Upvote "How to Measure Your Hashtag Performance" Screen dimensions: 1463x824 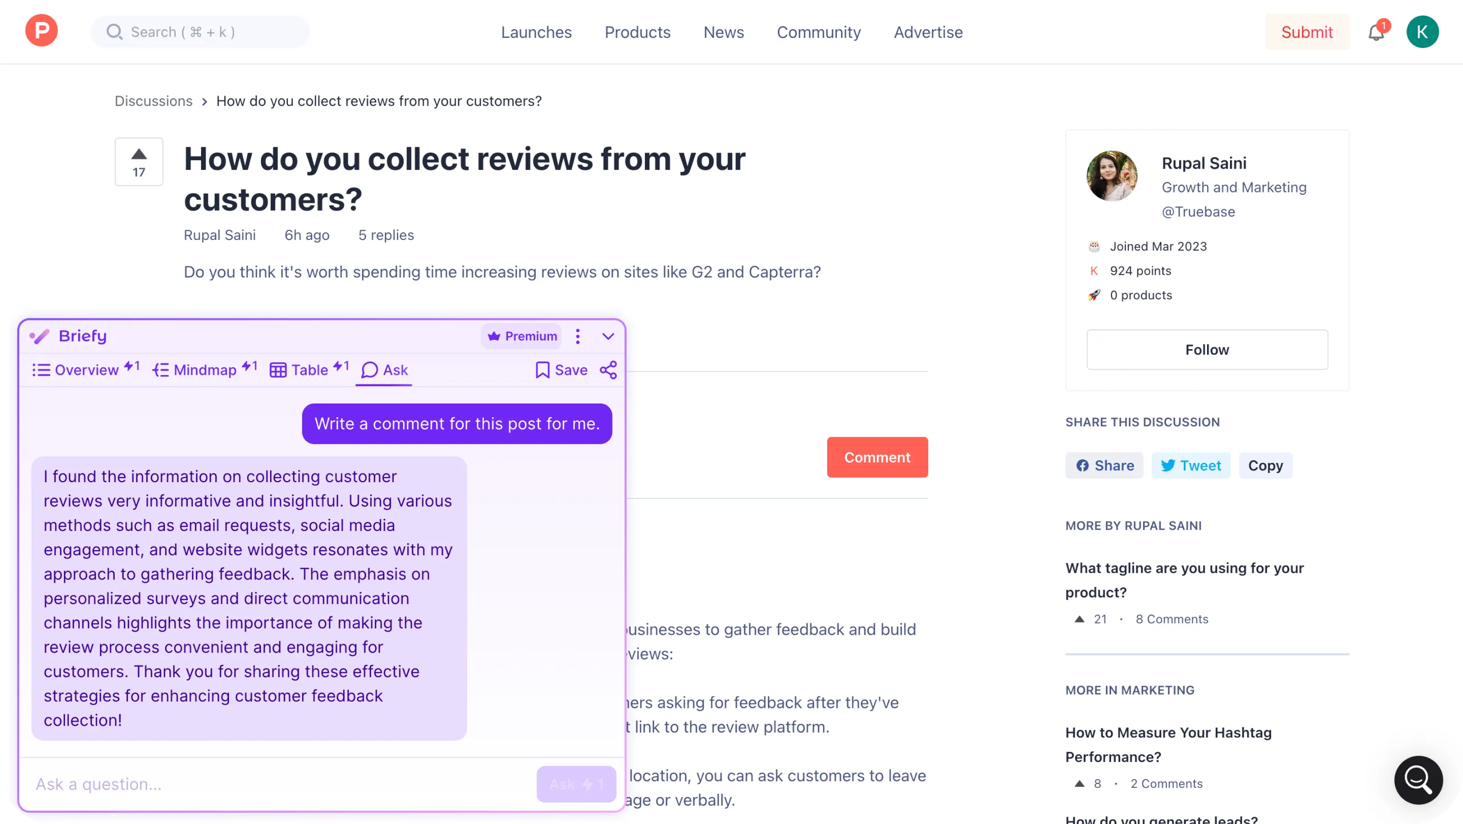(1079, 784)
